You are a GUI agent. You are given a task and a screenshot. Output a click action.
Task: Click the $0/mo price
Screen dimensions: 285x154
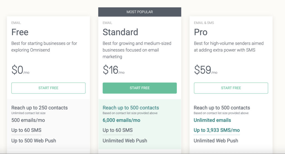[20, 70]
